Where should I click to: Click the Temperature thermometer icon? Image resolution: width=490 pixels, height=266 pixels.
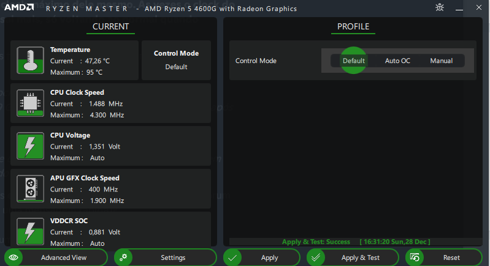[29, 60]
